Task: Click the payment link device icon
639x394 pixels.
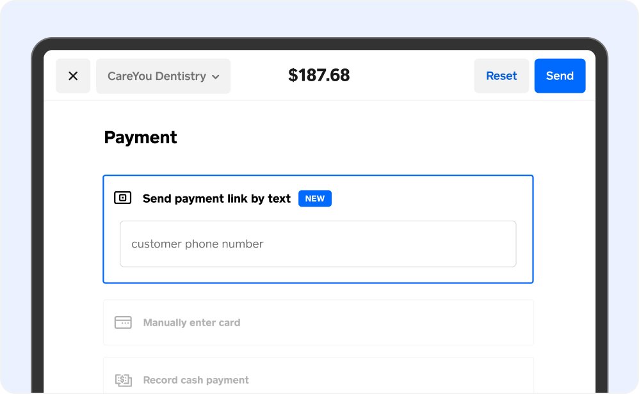Action: pos(122,198)
